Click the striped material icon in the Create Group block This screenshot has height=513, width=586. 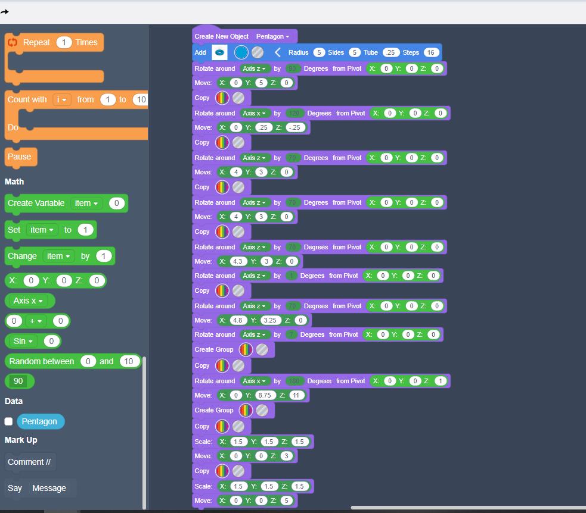coord(262,349)
